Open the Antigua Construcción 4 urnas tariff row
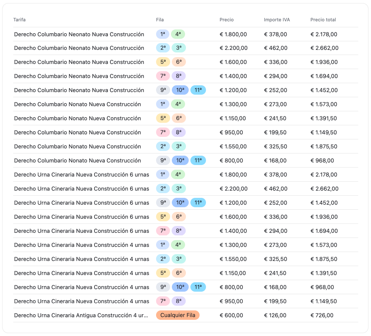Image resolution: width=371 pixels, height=336 pixels. 81,315
